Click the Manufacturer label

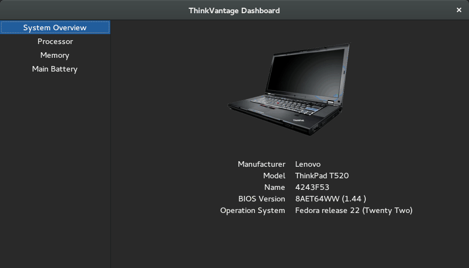(262, 164)
